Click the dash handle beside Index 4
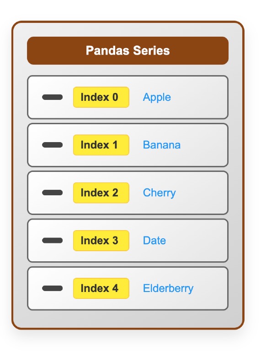Screen dimensions: 277x358 (52, 288)
